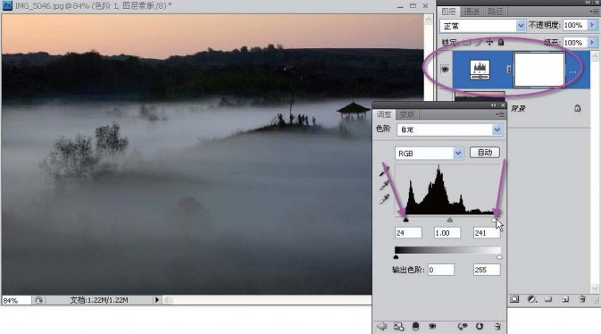Click the output levels field showing 0
601x334 pixels.
pyautogui.click(x=441, y=270)
